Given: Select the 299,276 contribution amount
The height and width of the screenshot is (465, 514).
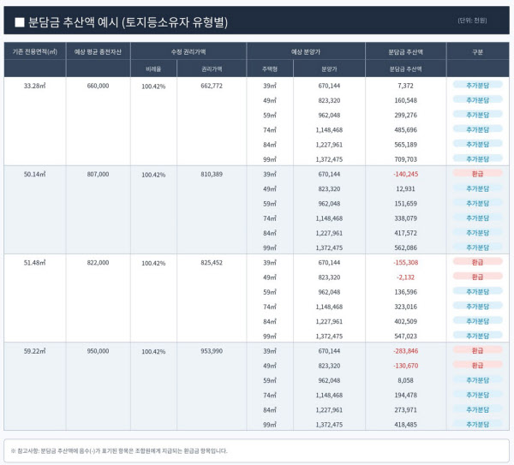Looking at the screenshot, I should (405, 115).
